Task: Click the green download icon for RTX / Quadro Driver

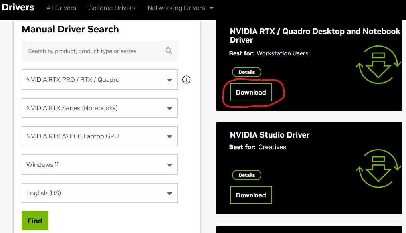Action: point(378,65)
